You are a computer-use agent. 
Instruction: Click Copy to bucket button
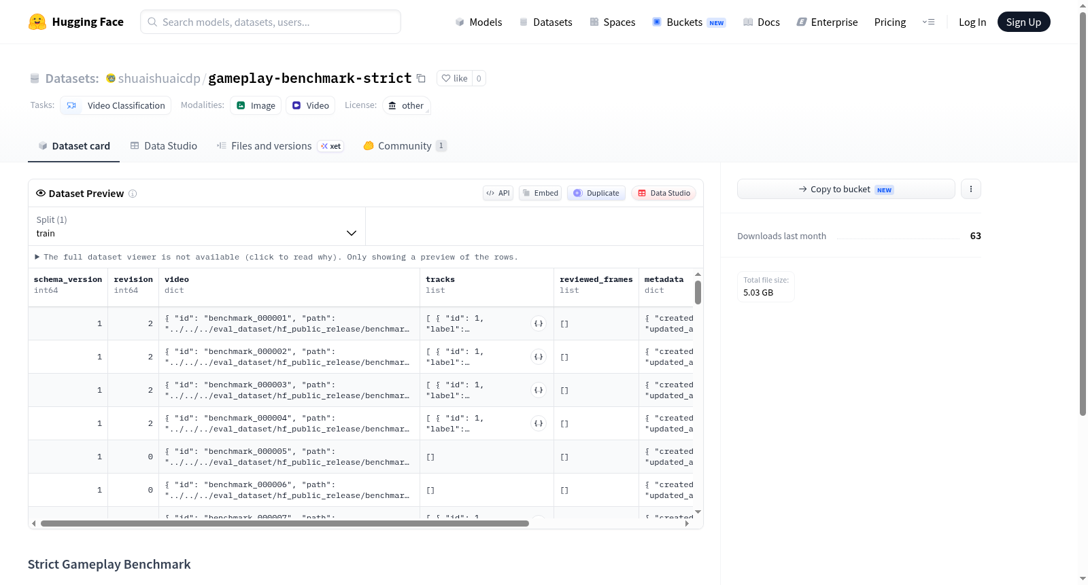[846, 189]
